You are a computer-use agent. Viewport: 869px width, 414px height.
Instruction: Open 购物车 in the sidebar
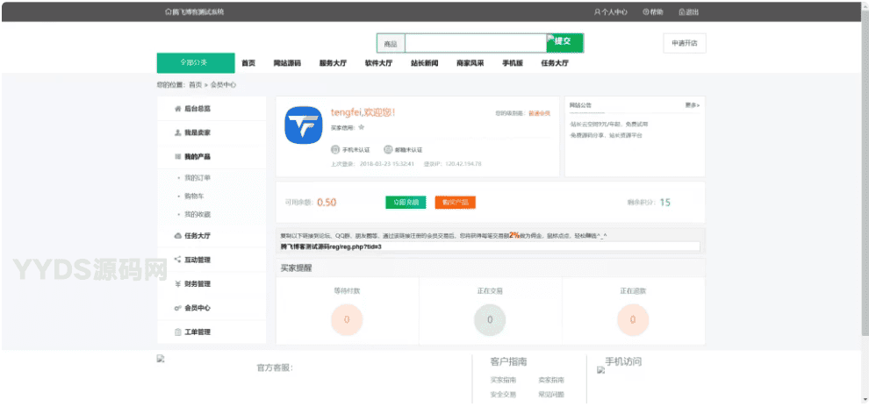coord(194,196)
